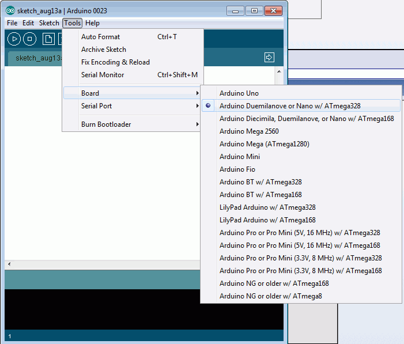Open the Sketch menu

point(49,23)
